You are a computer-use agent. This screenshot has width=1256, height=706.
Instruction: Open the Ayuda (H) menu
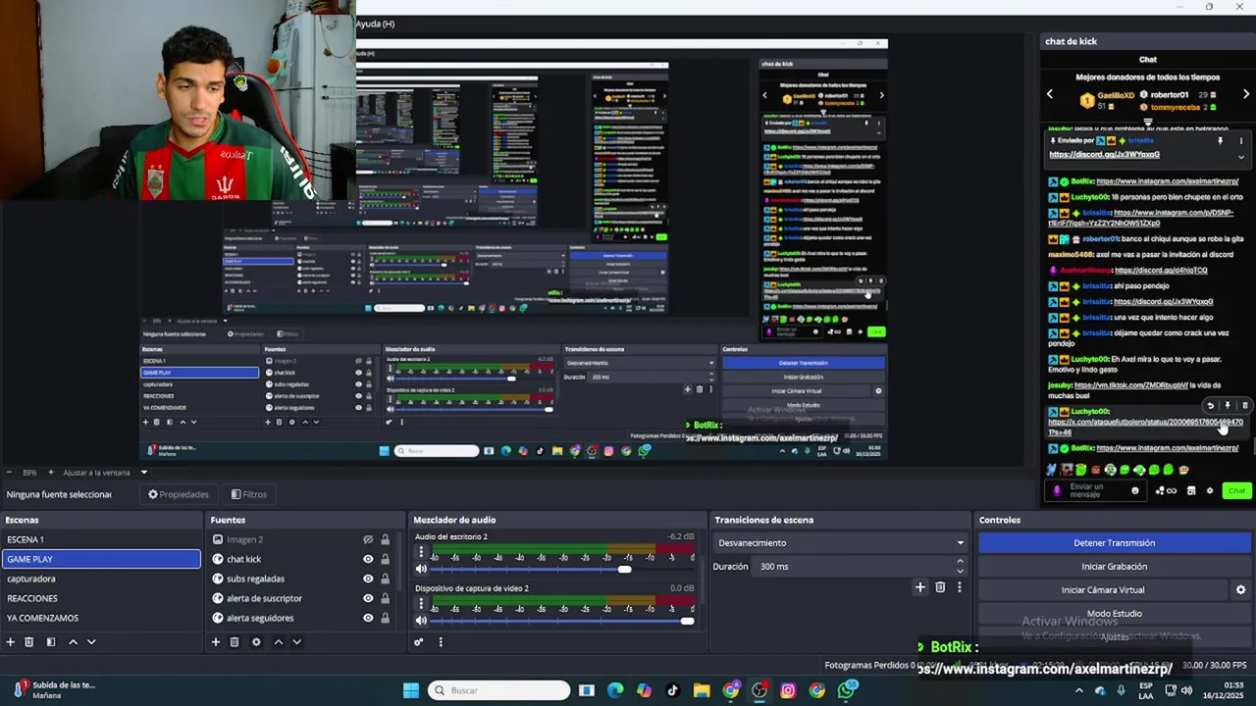coord(375,24)
